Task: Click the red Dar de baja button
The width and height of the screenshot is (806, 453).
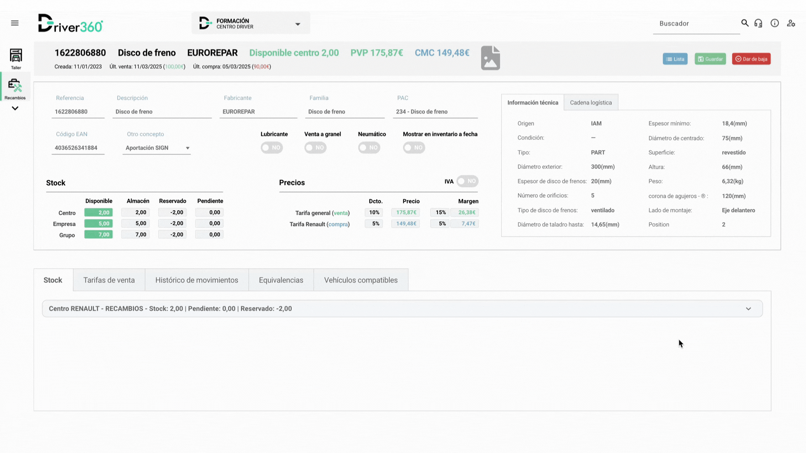Action: pos(751,59)
